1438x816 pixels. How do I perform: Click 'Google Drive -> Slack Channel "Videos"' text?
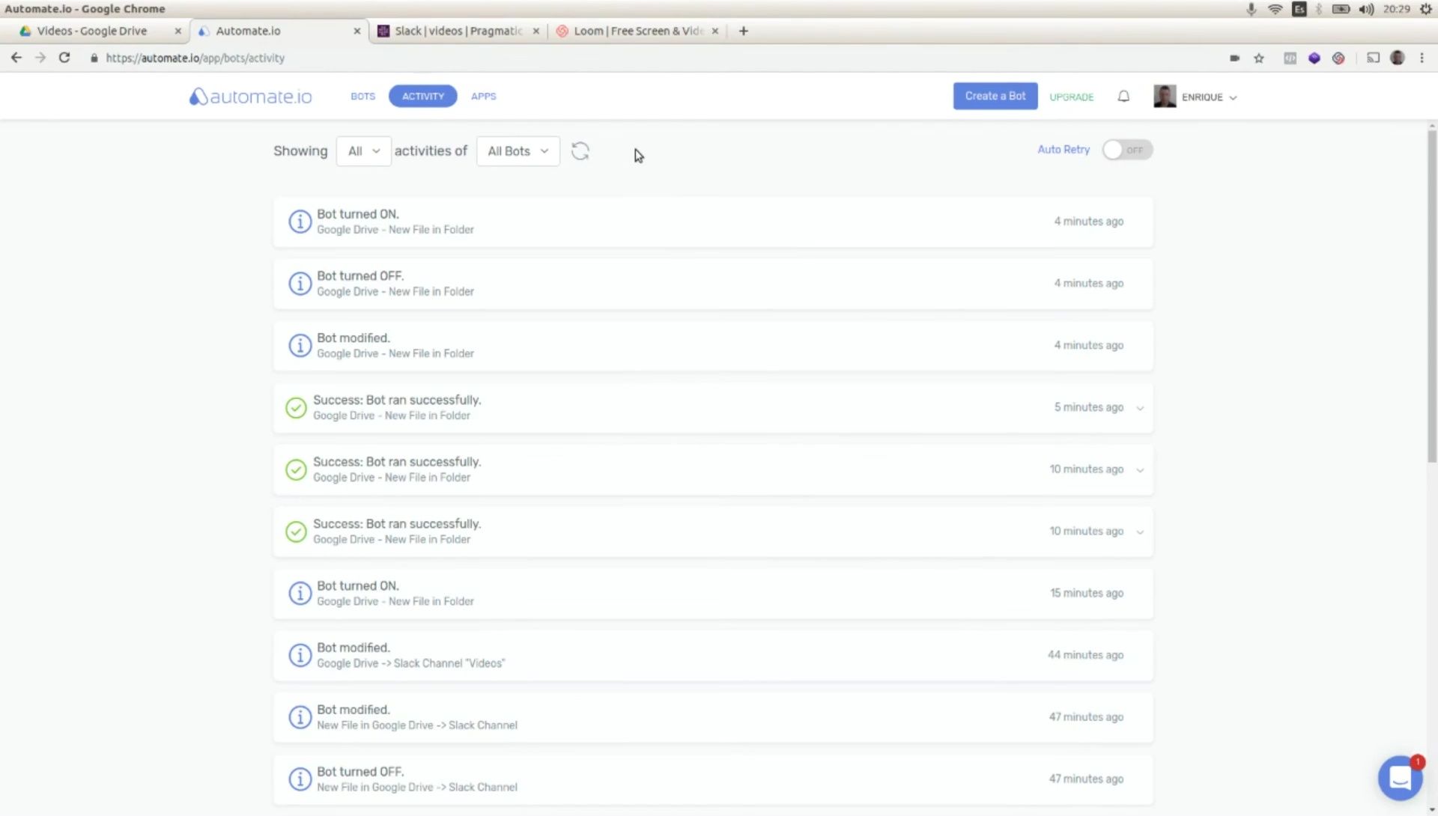(x=410, y=663)
